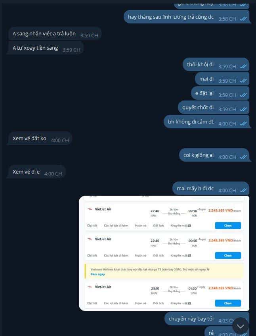Click the VietJet Air logo of the 23:10 flight
This screenshot has height=336, width=256.
[90, 287]
